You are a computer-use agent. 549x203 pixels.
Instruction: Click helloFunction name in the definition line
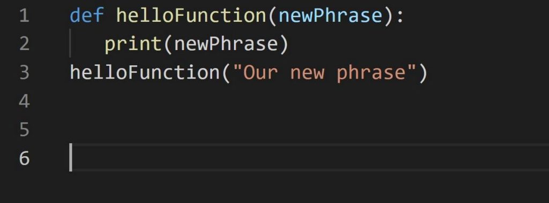(x=191, y=15)
